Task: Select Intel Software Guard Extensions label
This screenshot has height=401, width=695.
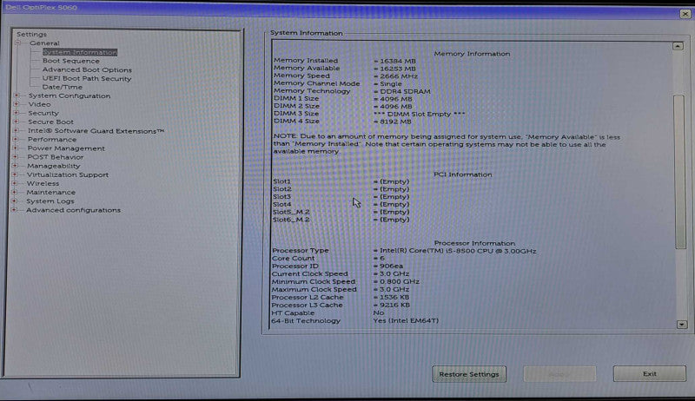Action: [x=96, y=130]
